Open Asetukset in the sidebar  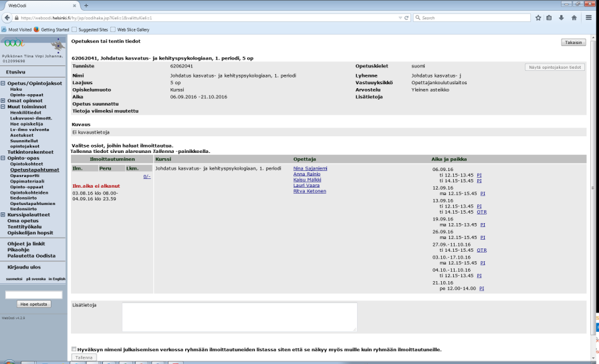21,135
